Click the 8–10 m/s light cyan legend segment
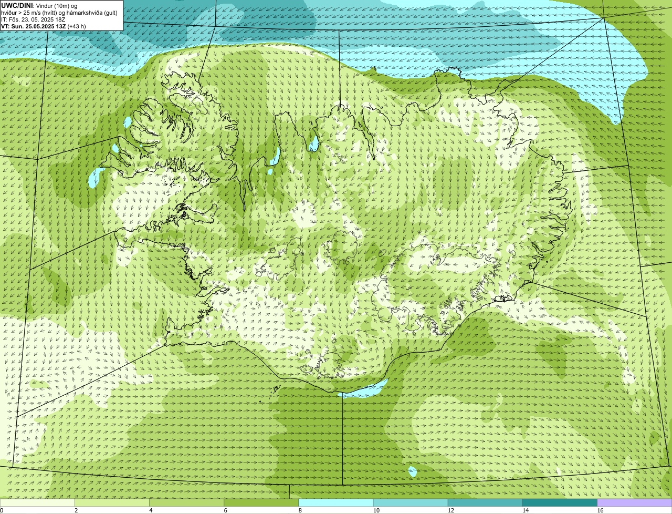 tap(336, 503)
